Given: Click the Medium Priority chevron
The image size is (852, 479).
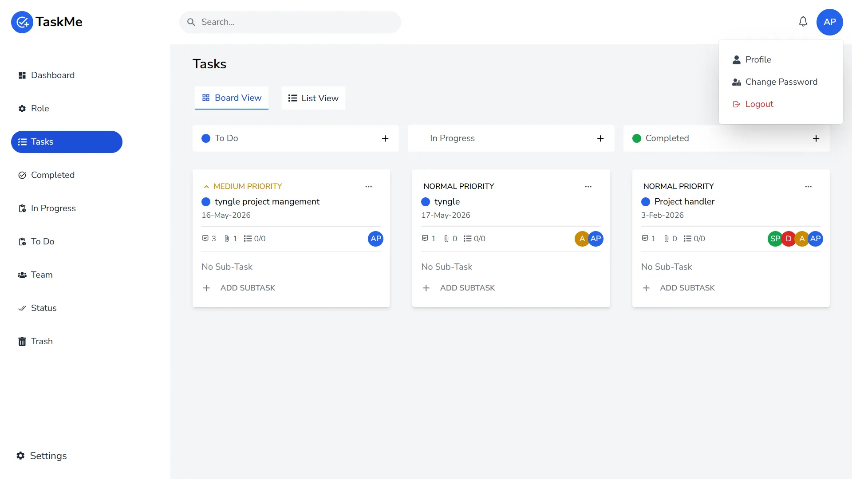Looking at the screenshot, I should point(206,187).
